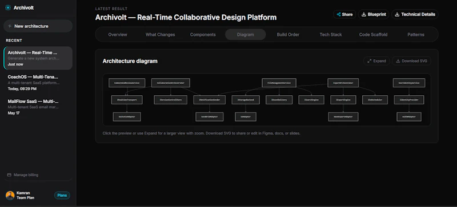Click Kamran's profile avatar
457x207 pixels.
(x=10, y=196)
